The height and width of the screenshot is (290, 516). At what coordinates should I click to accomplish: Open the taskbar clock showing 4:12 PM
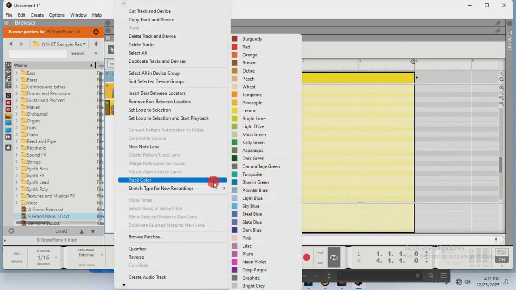488,282
